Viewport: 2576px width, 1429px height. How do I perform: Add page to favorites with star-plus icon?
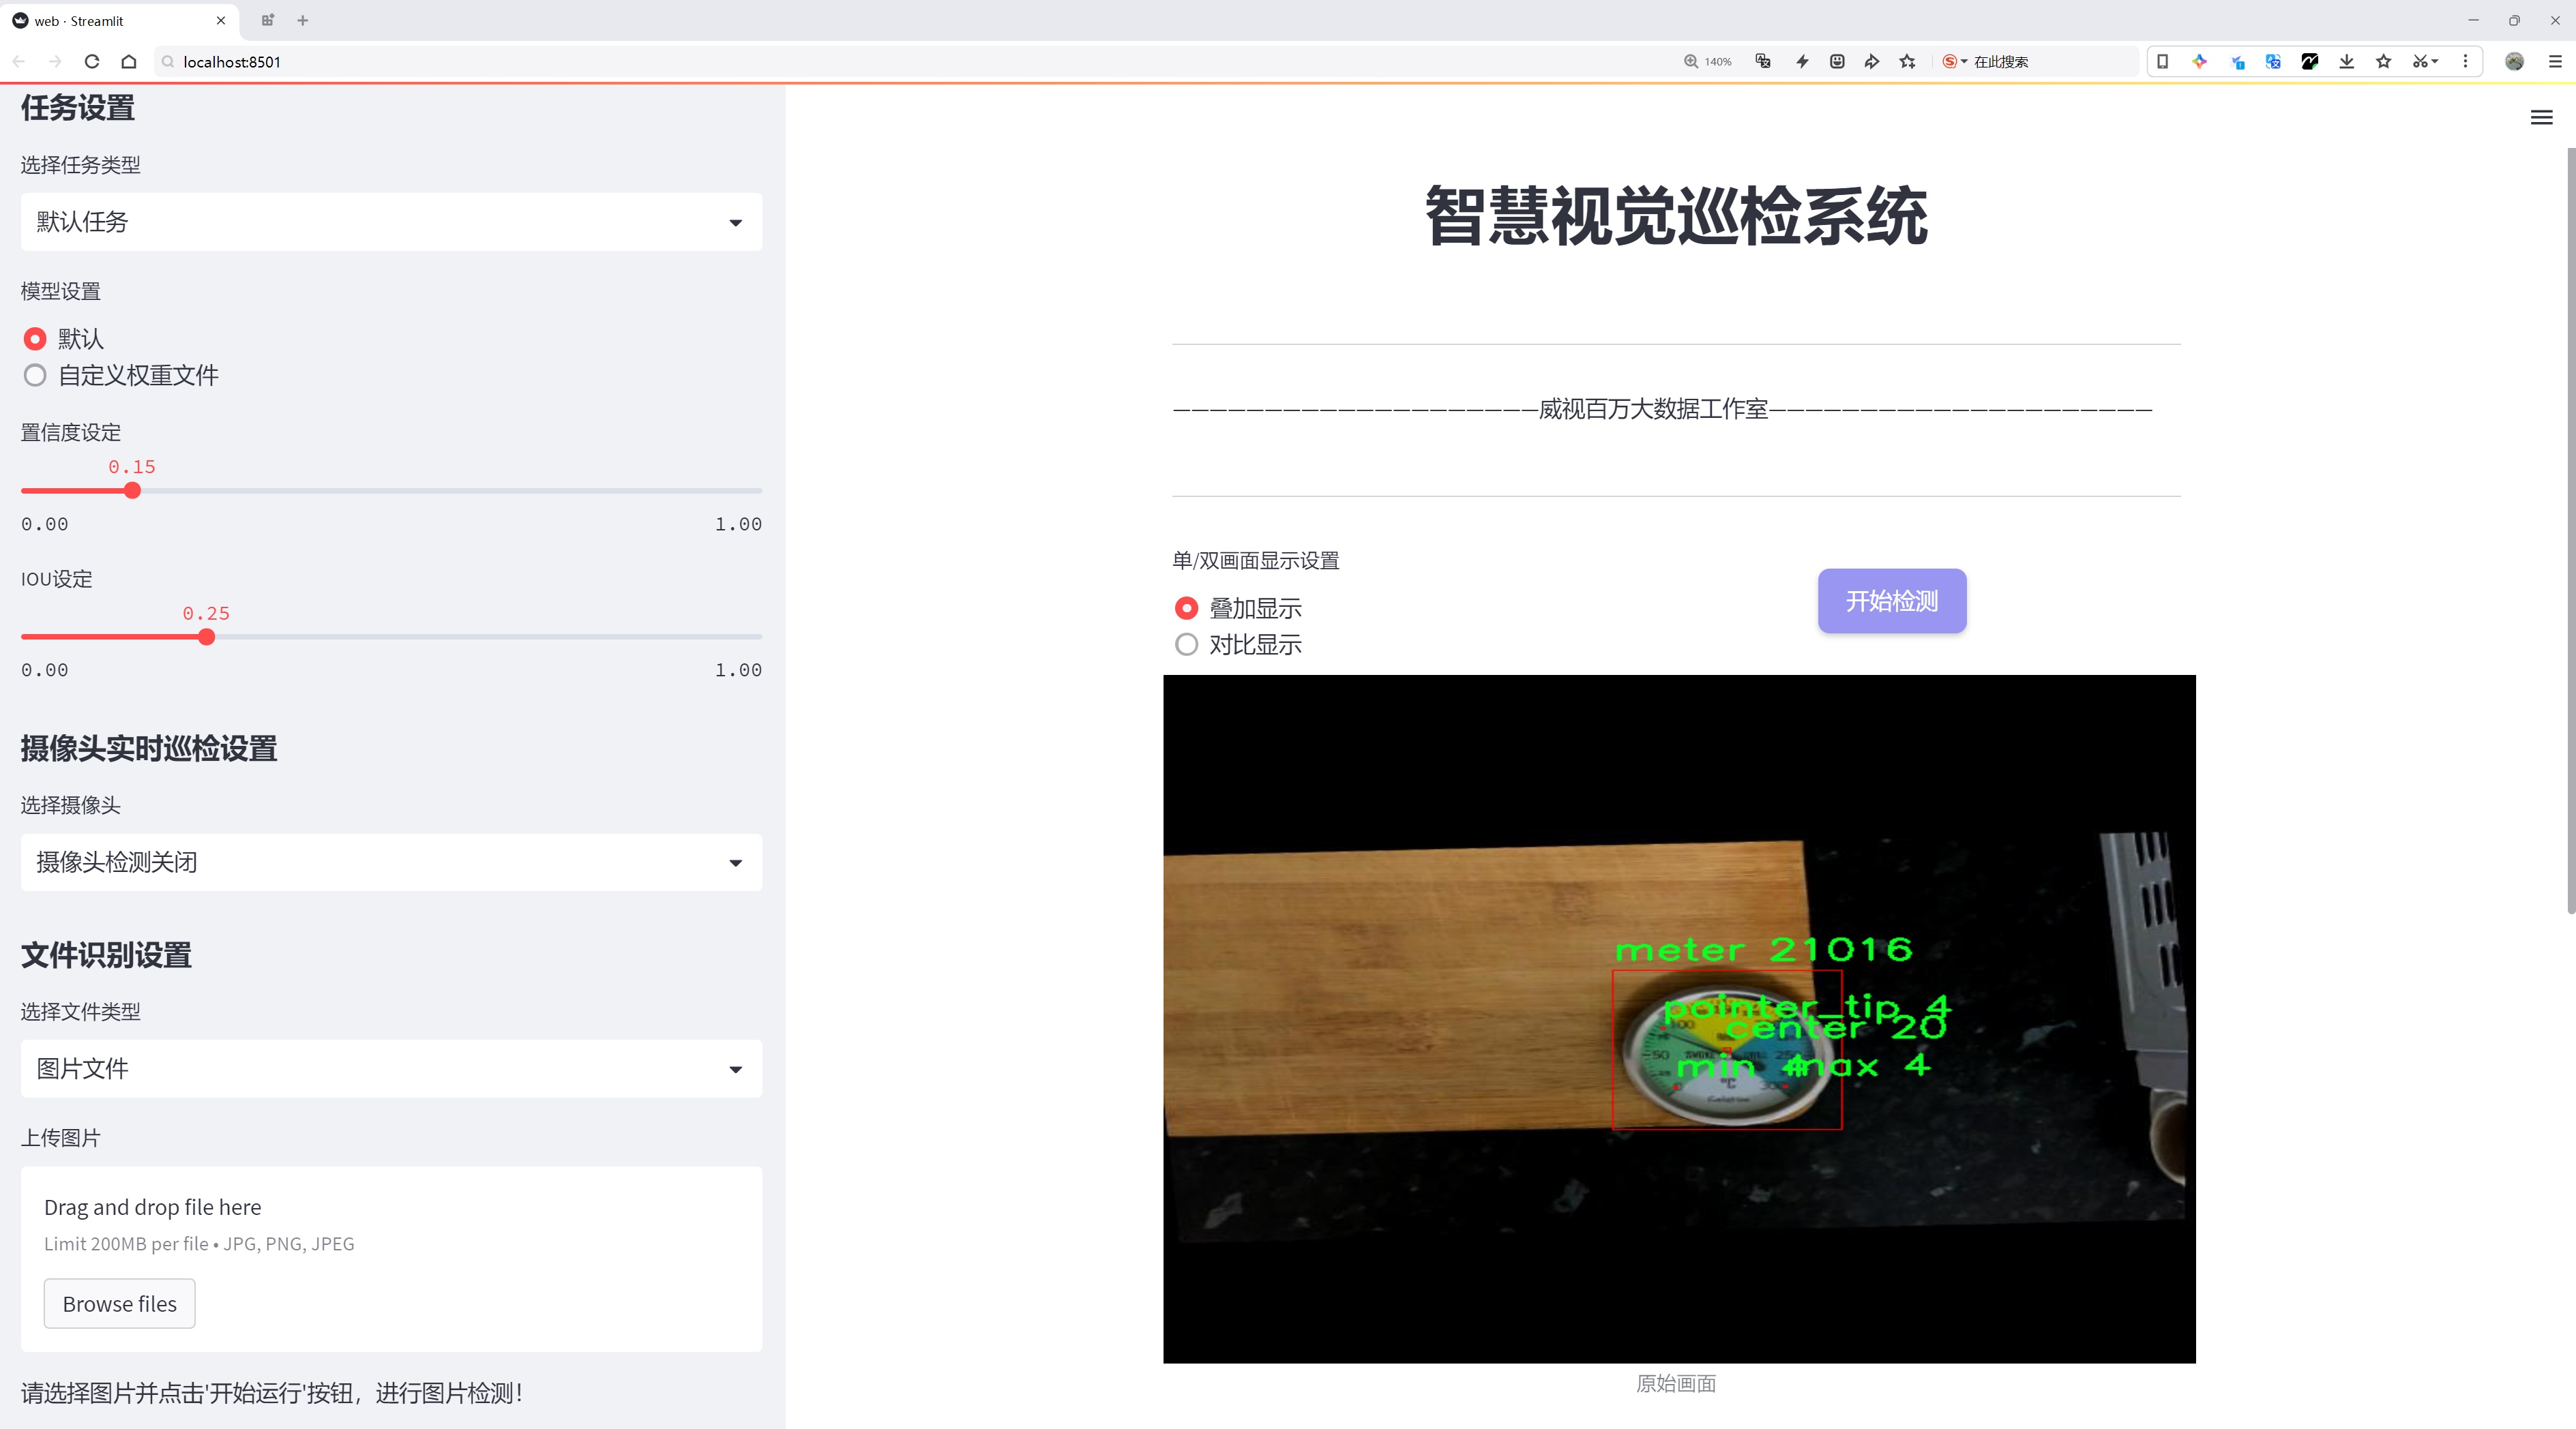coord(1908,62)
